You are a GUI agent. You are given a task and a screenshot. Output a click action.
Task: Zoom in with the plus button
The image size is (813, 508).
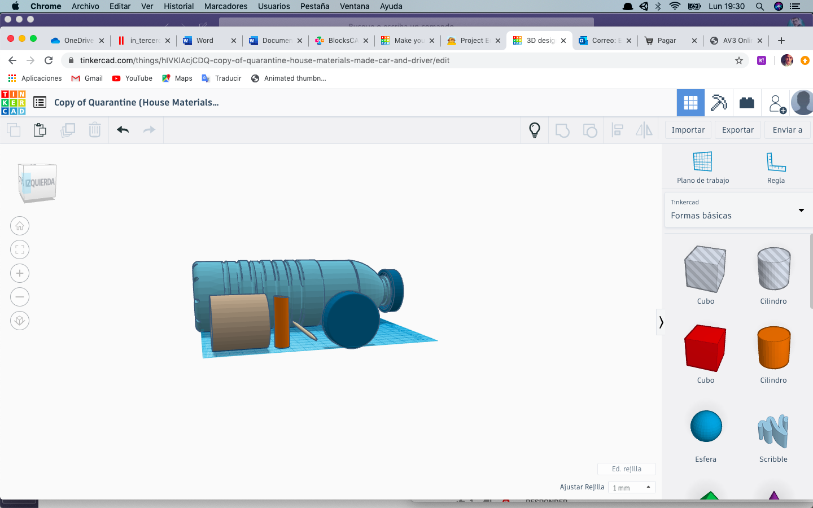point(20,273)
